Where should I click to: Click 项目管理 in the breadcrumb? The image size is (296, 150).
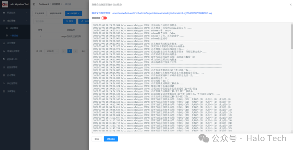pos(56,4)
